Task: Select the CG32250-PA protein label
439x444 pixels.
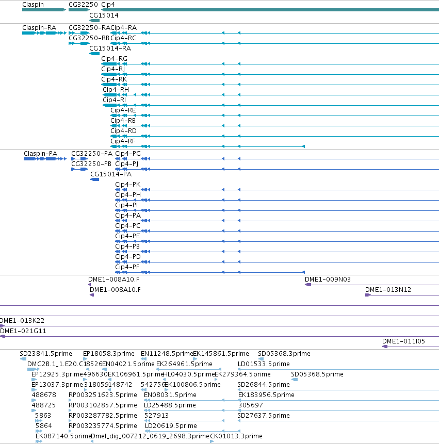Action: coord(92,154)
